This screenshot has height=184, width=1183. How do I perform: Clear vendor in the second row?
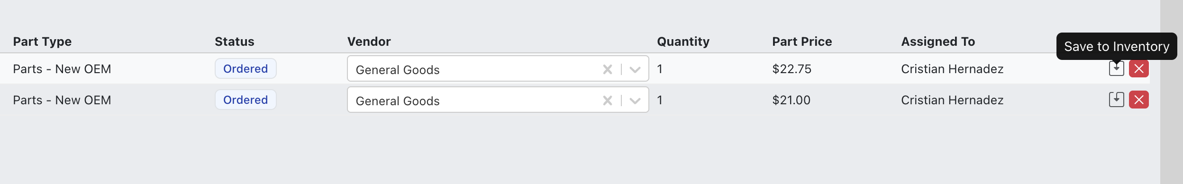607,100
